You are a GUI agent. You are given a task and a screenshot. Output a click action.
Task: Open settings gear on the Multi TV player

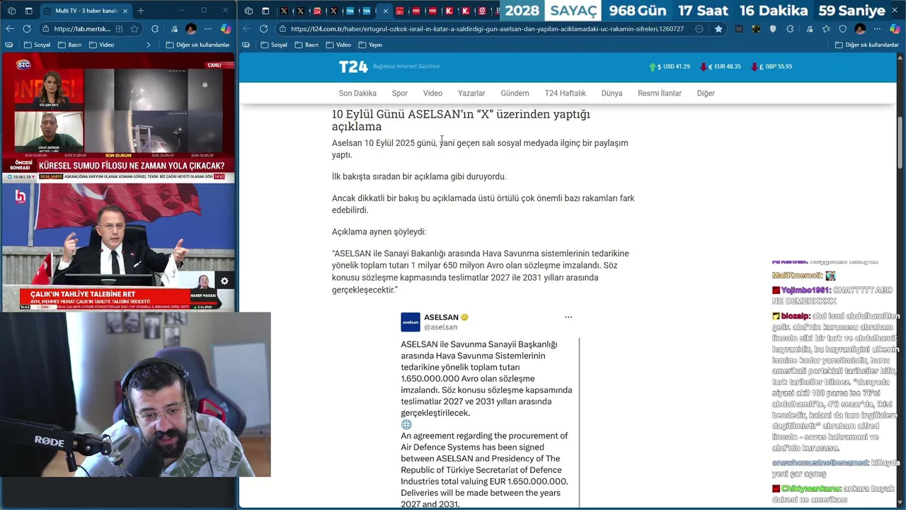click(224, 281)
